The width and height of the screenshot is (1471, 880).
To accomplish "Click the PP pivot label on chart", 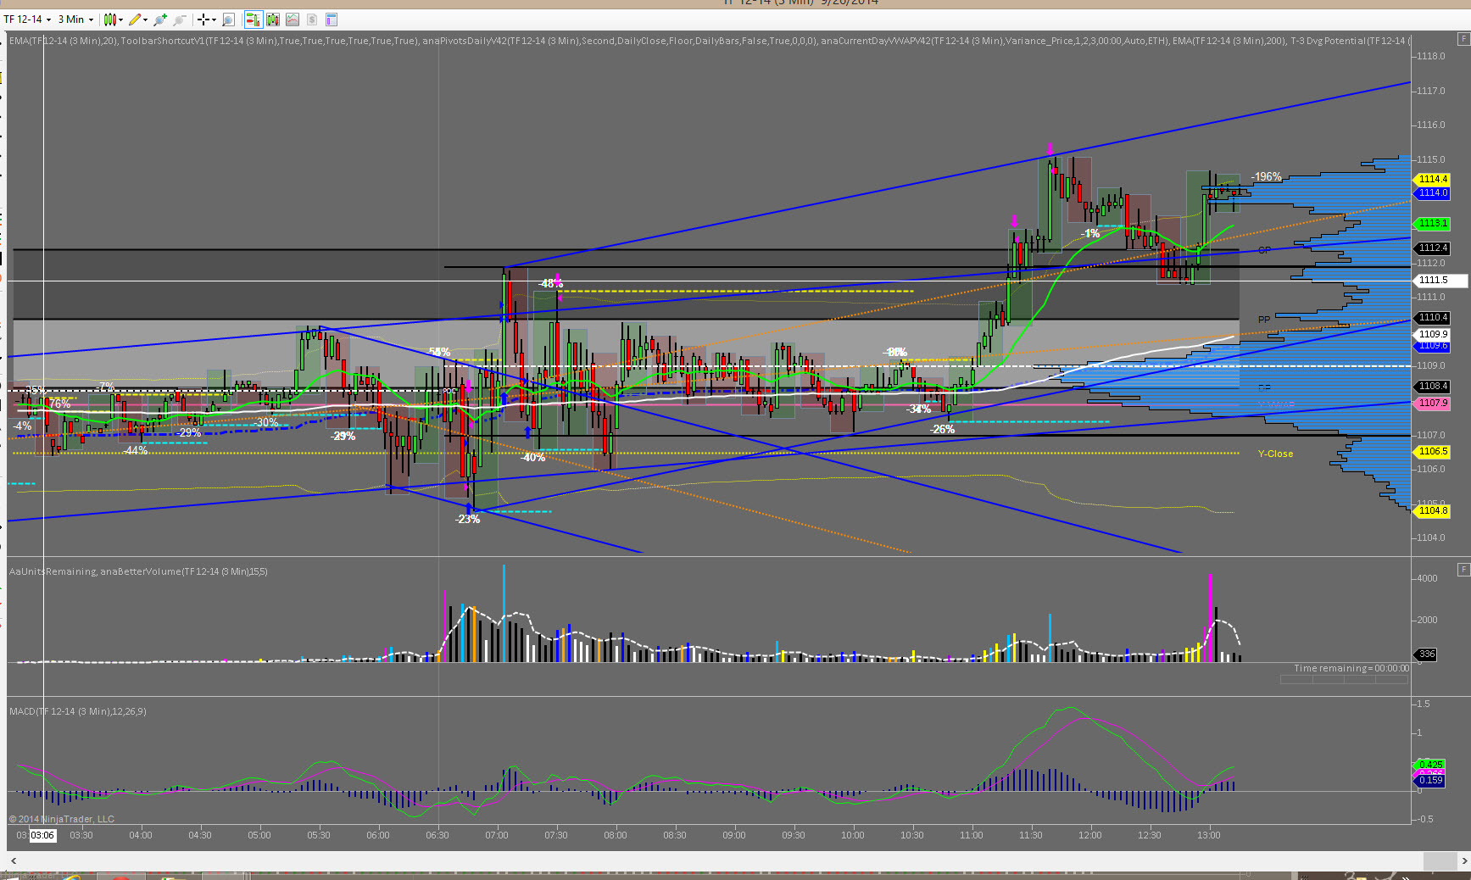I will 1264,320.
